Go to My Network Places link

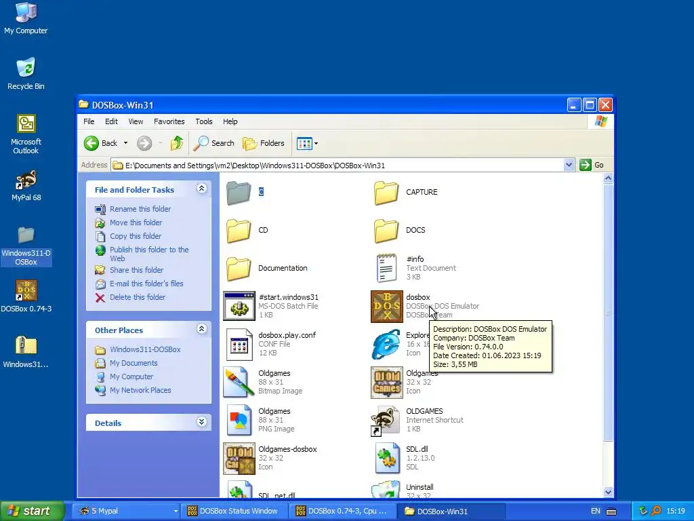click(140, 390)
